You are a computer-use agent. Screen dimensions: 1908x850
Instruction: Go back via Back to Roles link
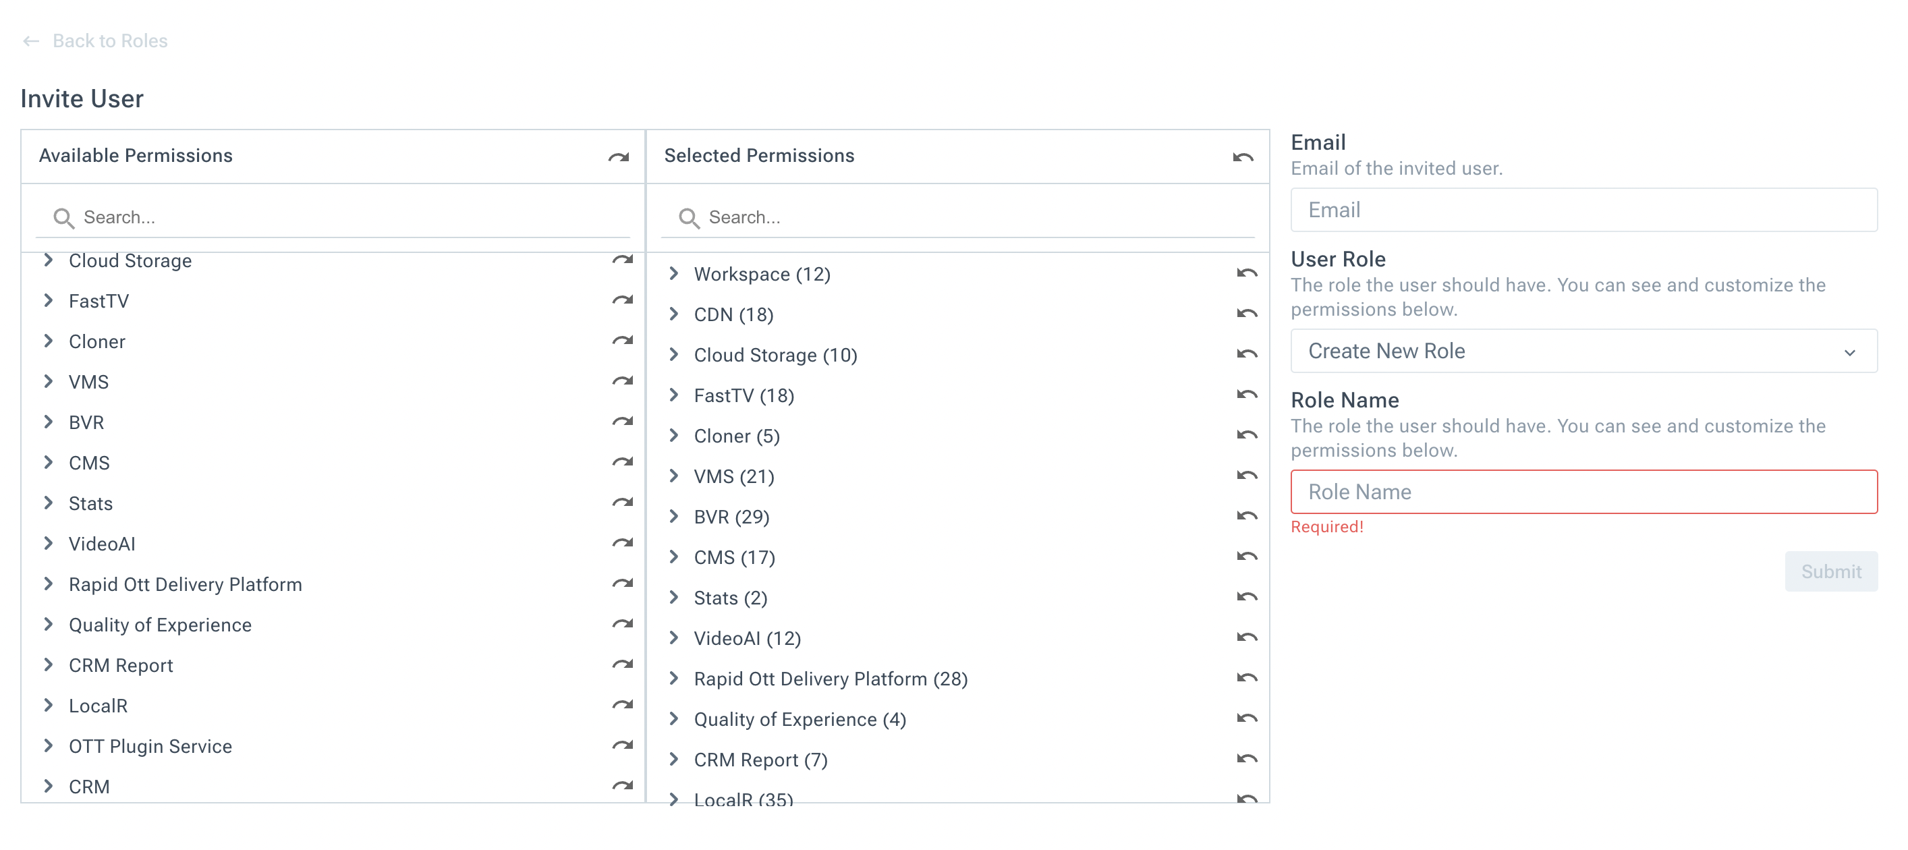point(109,40)
